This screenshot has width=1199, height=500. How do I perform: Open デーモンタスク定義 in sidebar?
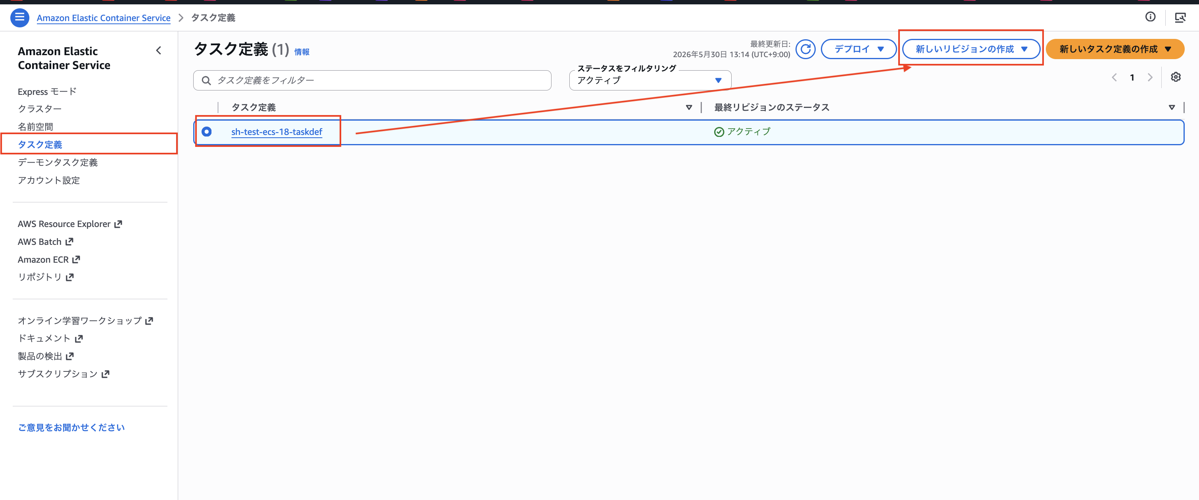[x=58, y=162]
